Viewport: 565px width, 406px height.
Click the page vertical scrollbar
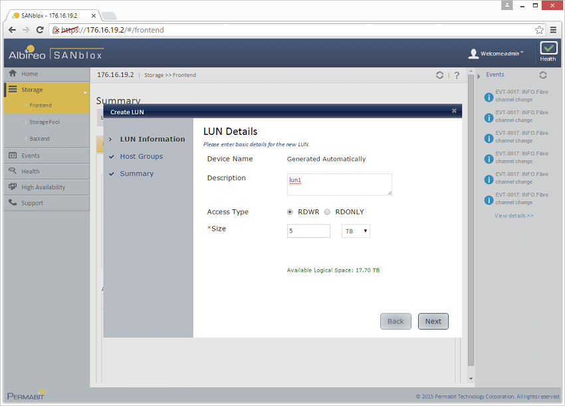pyautogui.click(x=471, y=220)
